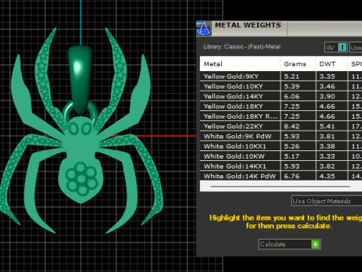The height and width of the screenshot is (272, 362).
Task: Select the Yellow Gold:22KY row
Action: pyautogui.click(x=281, y=126)
